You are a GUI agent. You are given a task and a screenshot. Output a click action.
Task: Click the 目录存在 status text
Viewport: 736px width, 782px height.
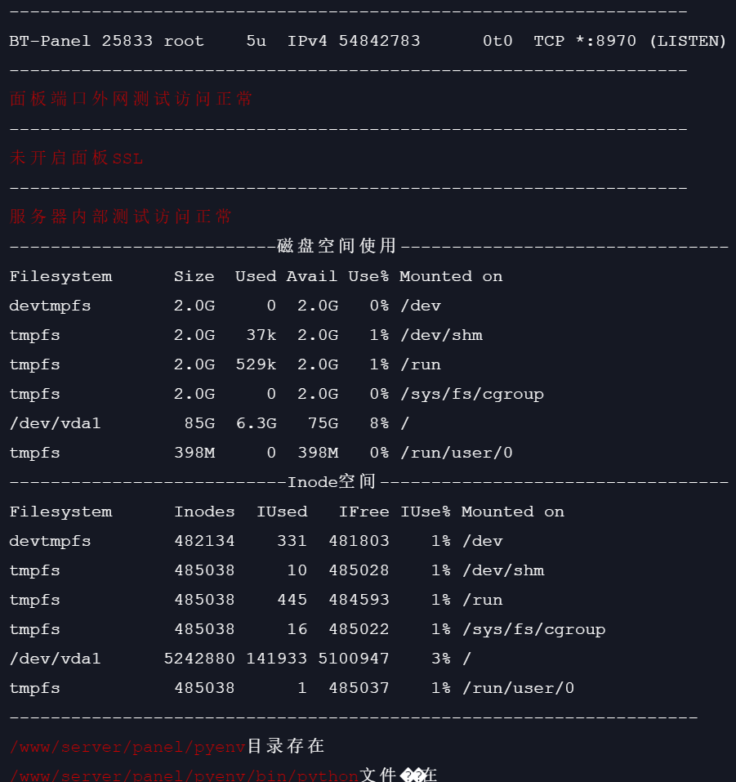(286, 746)
